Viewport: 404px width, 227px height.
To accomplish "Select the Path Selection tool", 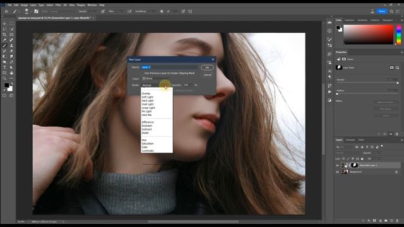I will pos(11,67).
